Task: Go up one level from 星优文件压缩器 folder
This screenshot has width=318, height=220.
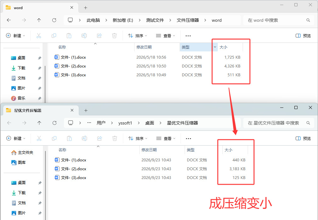Action: pyautogui.click(x=39, y=123)
